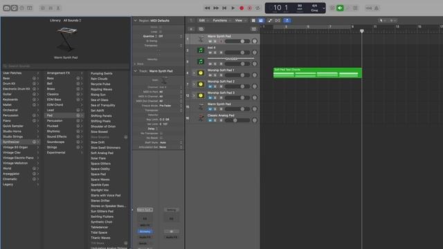The height and width of the screenshot is (249, 443).
Task: Click the red Record button
Action: coord(242,8)
